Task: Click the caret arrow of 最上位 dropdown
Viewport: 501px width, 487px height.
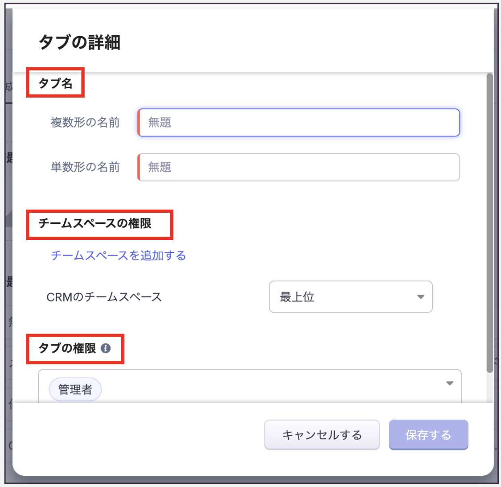Action: (x=420, y=297)
